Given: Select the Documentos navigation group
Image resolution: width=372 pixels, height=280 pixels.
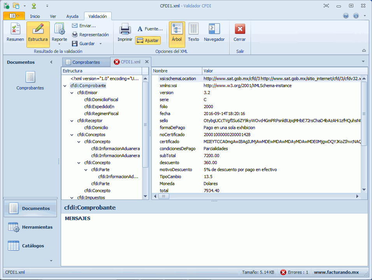Looking at the screenshot, I should point(30,208).
